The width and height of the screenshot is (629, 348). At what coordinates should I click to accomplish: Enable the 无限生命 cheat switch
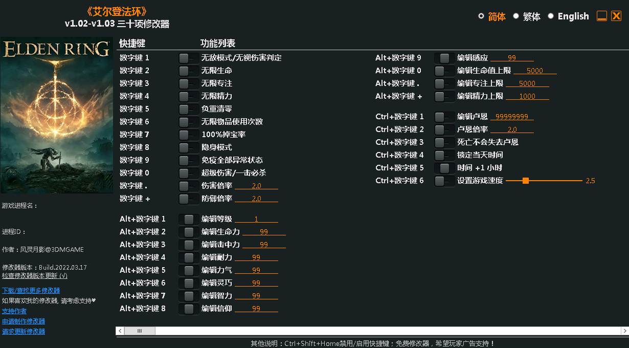pyautogui.click(x=189, y=71)
